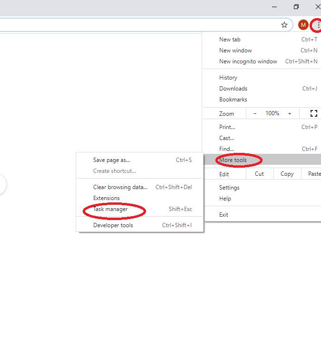Restore down the browser window
This screenshot has height=341, width=321.
tap(296, 7)
